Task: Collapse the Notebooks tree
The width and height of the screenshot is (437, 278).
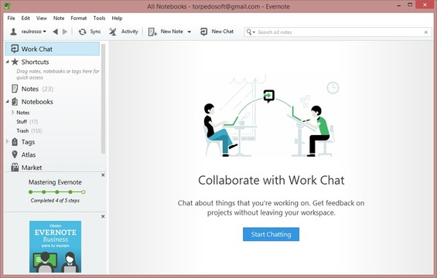Action: point(8,102)
